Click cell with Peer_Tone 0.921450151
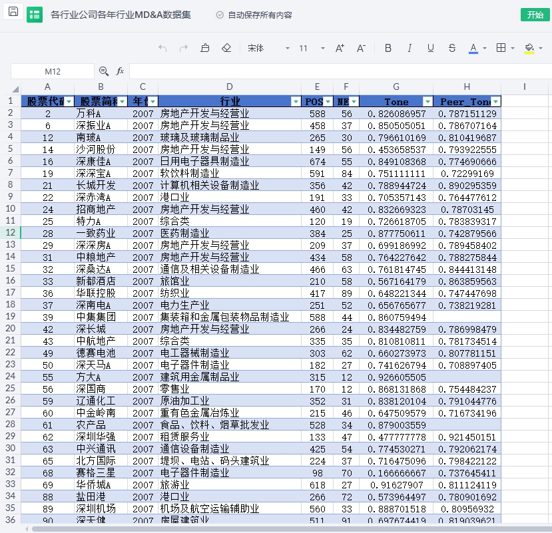This screenshot has width=552, height=533. click(x=467, y=437)
